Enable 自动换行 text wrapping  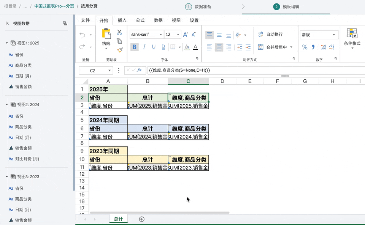(270, 35)
